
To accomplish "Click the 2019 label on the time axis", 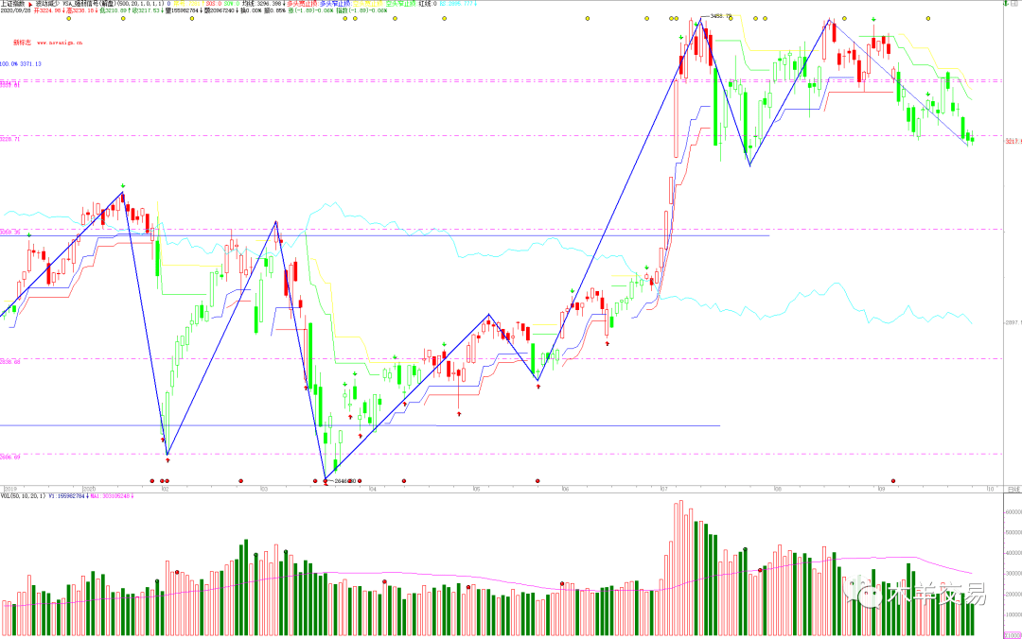I will point(10,489).
